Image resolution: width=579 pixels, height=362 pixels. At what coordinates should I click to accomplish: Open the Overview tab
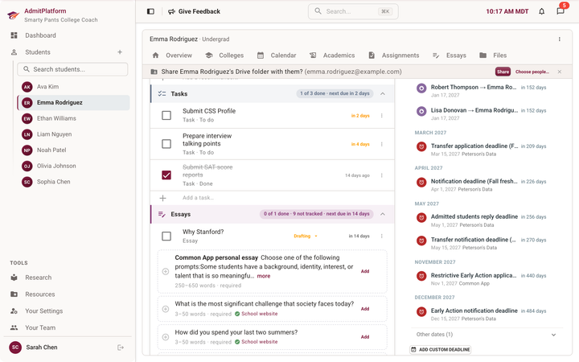click(172, 56)
